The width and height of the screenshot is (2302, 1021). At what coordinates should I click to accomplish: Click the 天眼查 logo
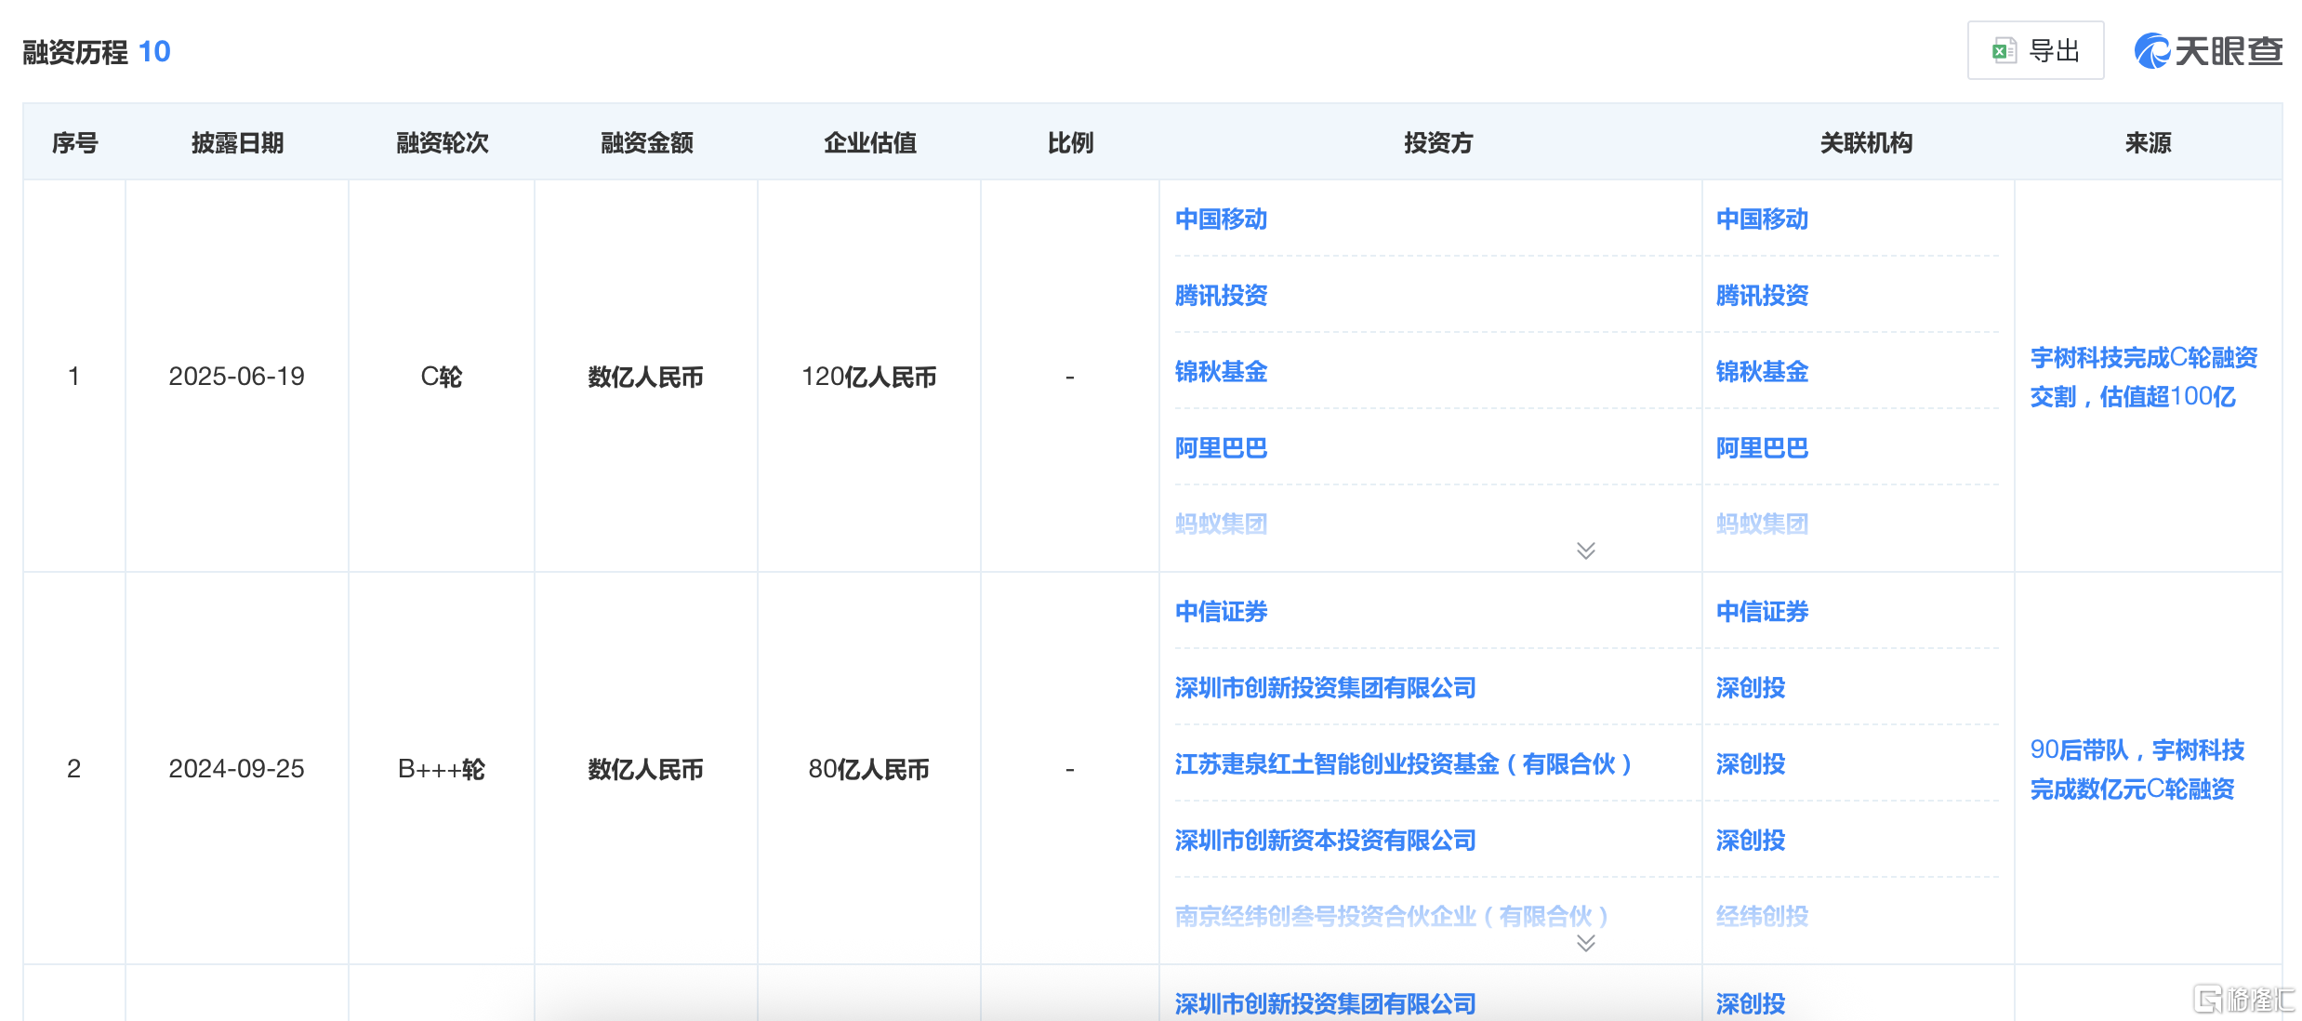tap(2208, 50)
